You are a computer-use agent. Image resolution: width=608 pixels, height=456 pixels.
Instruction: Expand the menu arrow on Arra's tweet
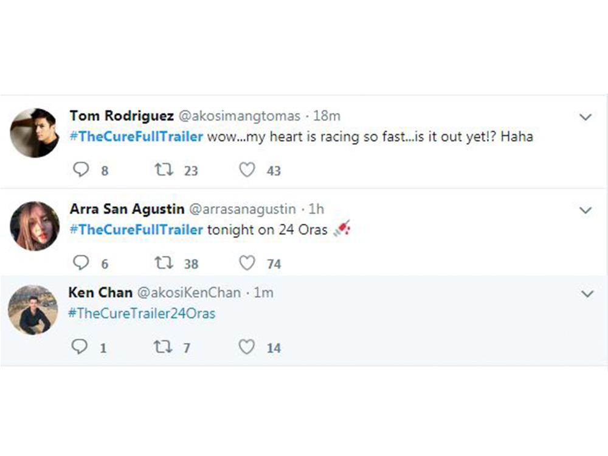[x=586, y=210]
